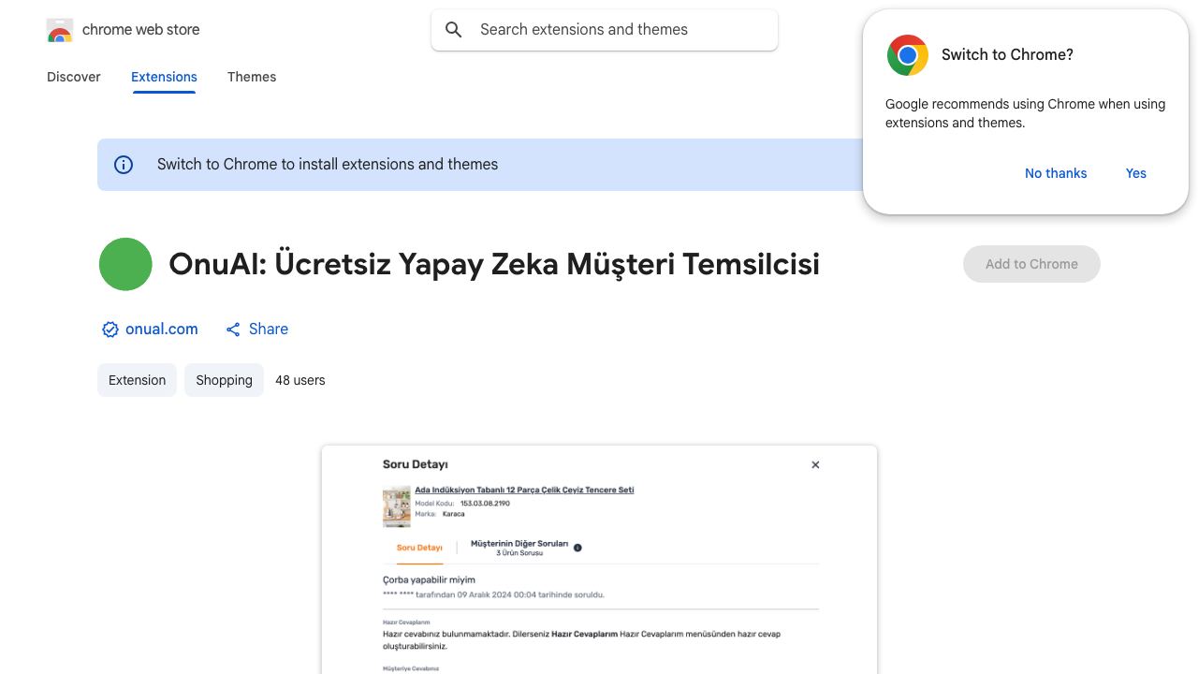Click the OnuAI extension title heading
This screenshot has height=674, width=1198.
[x=494, y=264]
